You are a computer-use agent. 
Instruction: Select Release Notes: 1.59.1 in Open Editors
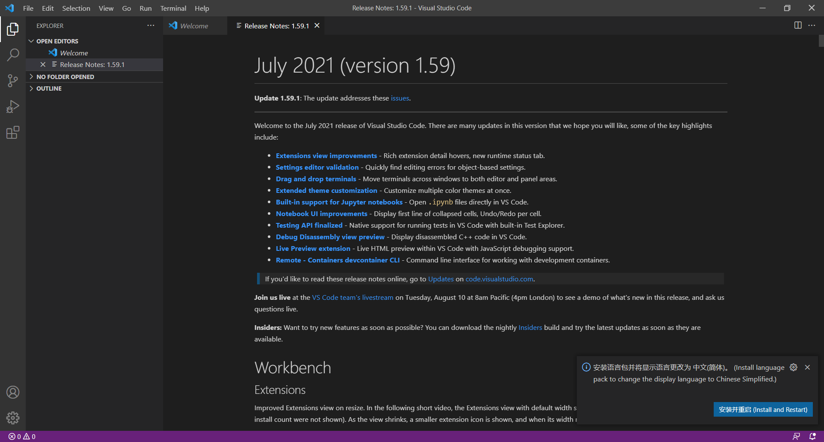[94, 64]
